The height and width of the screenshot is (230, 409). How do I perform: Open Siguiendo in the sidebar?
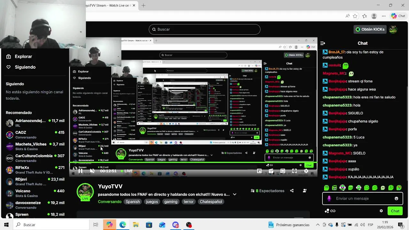click(x=21, y=67)
